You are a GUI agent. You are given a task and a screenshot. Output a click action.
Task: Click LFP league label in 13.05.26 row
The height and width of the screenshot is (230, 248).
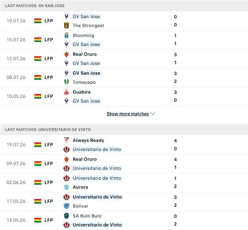click(x=48, y=220)
